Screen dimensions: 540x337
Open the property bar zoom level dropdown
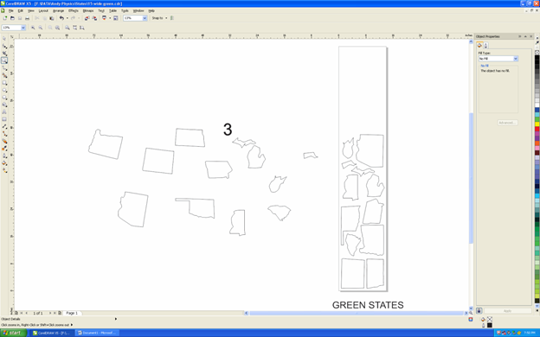point(23,28)
